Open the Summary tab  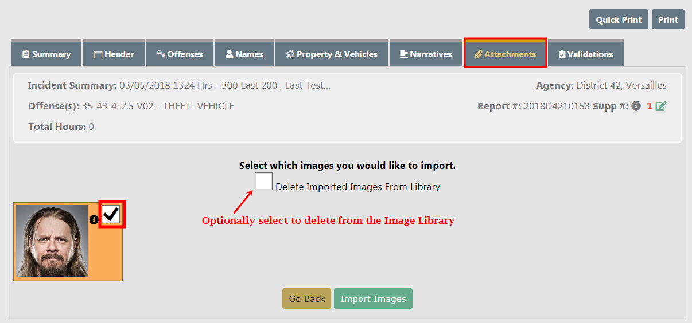46,54
